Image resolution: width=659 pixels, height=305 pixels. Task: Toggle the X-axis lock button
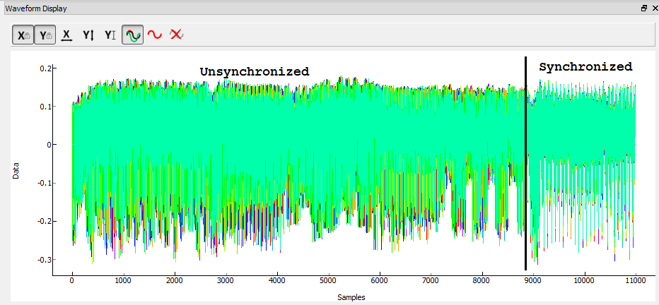(x=23, y=35)
